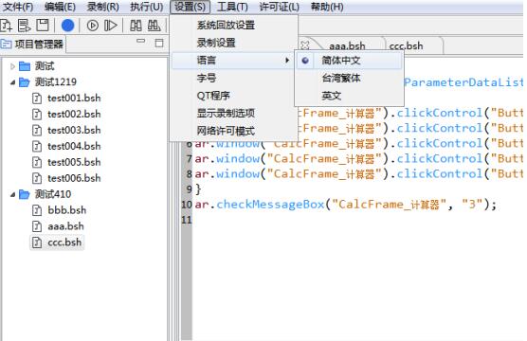Switch the language to 英文
This screenshot has height=341, width=527.
click(x=349, y=96)
